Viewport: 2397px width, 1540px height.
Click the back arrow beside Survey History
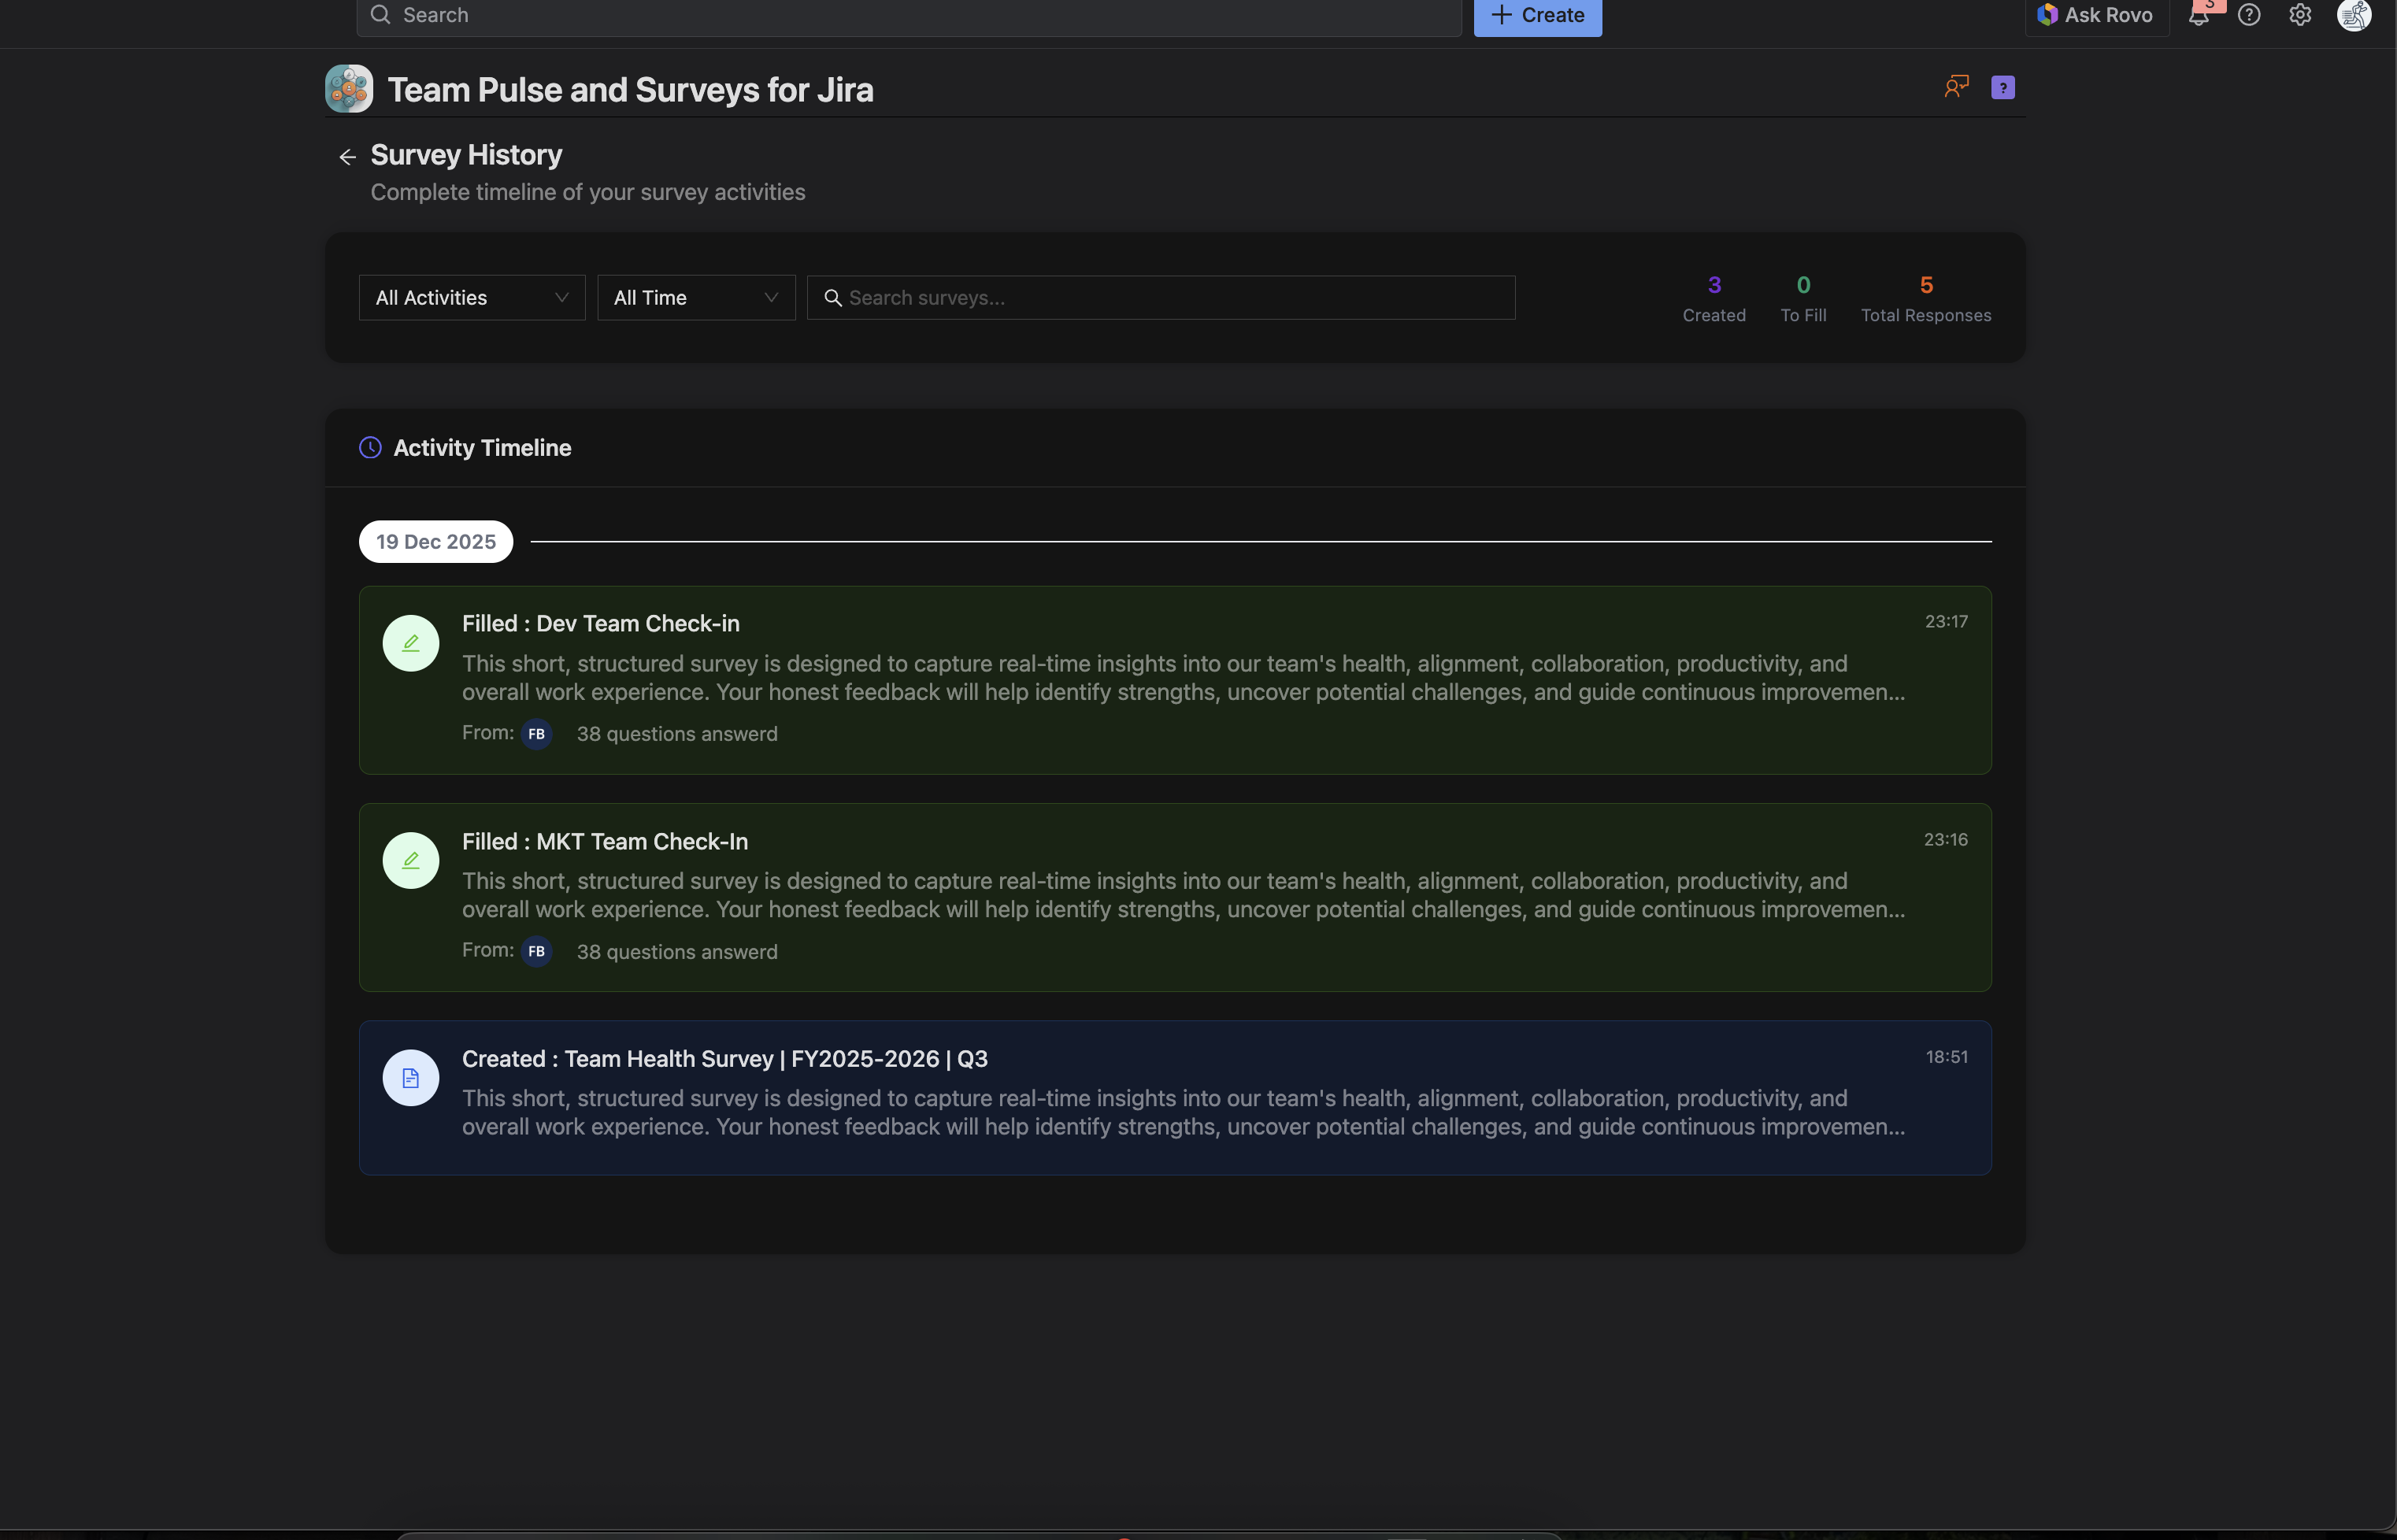(x=347, y=157)
